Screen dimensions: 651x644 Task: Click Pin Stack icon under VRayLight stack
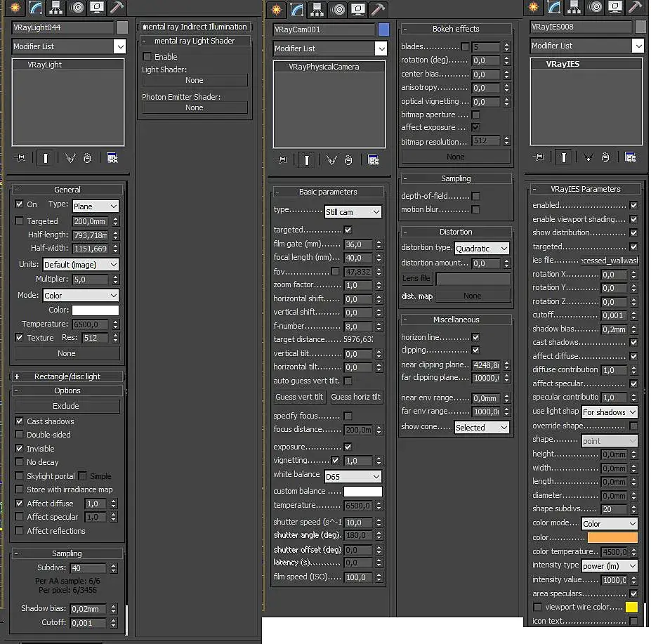click(20, 158)
